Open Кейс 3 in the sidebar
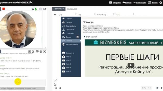The width and height of the screenshot is (163, 91). click(x=71, y=64)
